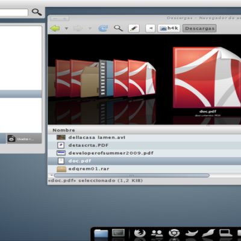Click the video thumbnail beside dellacasa lamen.avi
The image size is (241, 241).
point(61,137)
